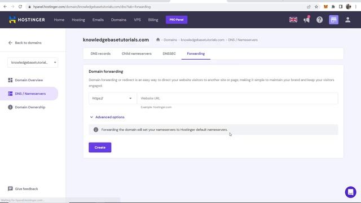Open the marketplace store icon
361x203 pixels.
click(333, 20)
